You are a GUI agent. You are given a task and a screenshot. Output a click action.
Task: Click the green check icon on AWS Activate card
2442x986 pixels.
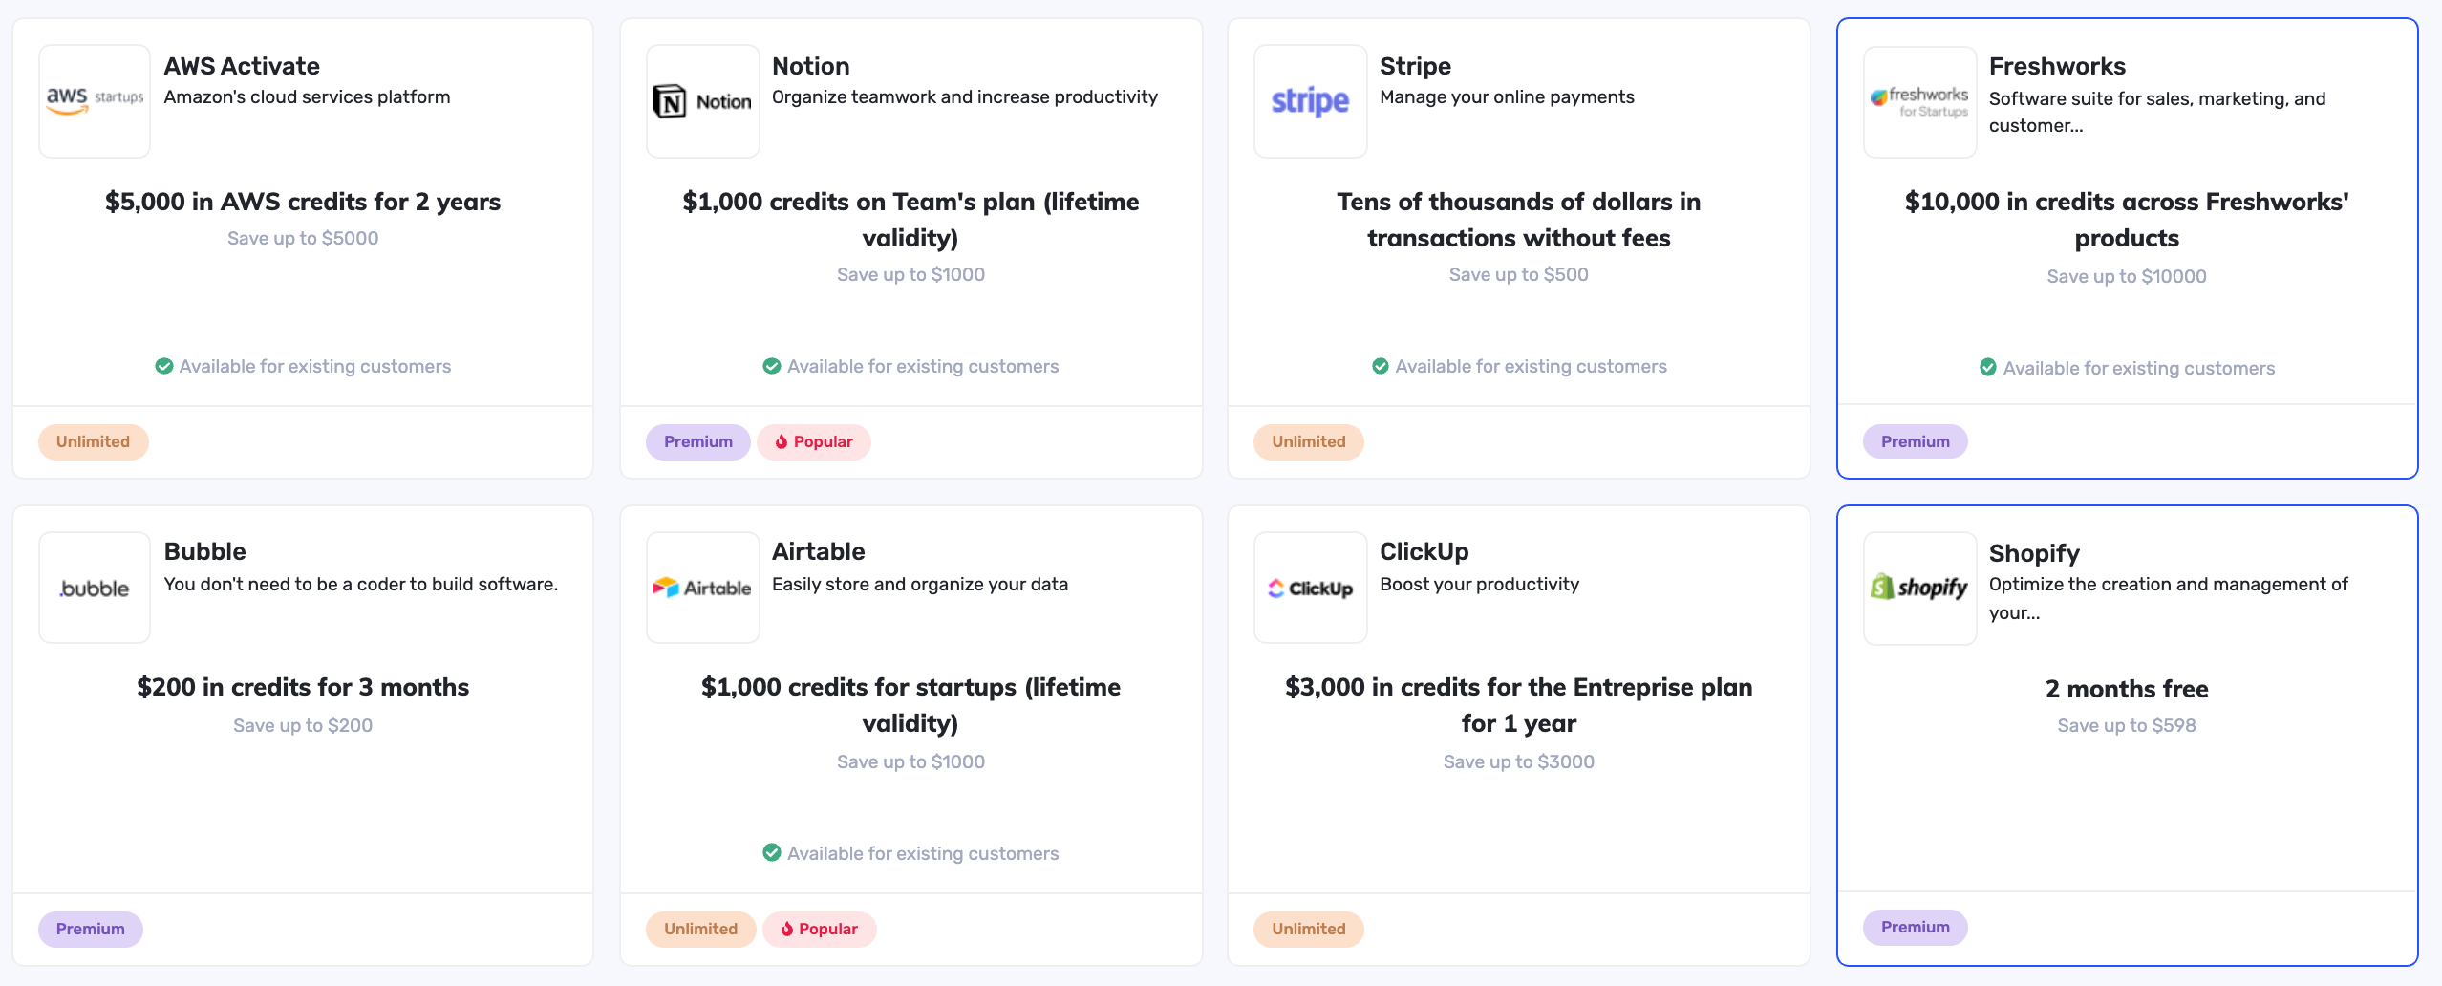(164, 366)
